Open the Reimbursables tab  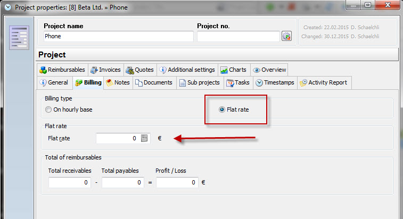tap(62, 70)
